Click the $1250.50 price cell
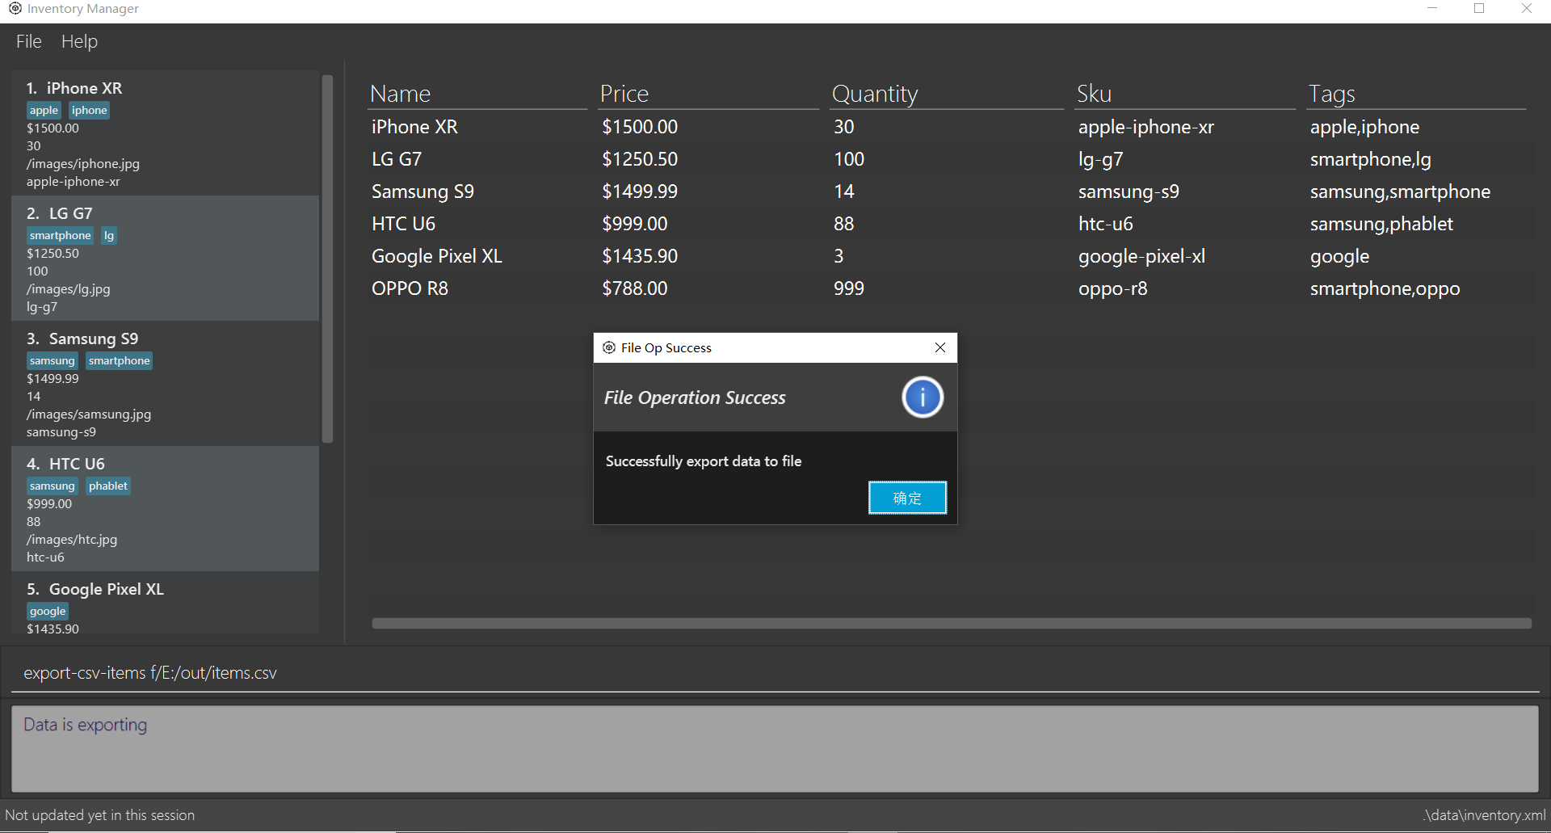This screenshot has width=1551, height=833. [x=640, y=159]
